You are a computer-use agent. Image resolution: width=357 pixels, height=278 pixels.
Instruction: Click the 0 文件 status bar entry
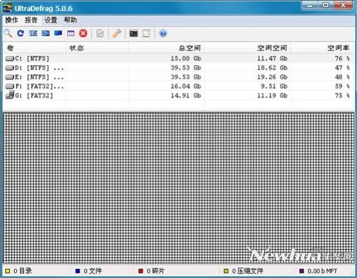pos(88,271)
